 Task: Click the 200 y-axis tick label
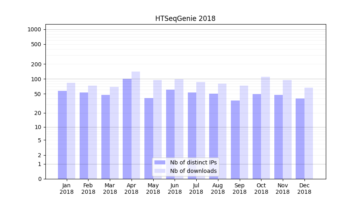tap(36, 64)
